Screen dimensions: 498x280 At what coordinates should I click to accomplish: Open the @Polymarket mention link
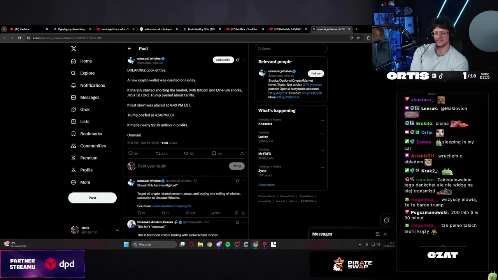[313, 85]
